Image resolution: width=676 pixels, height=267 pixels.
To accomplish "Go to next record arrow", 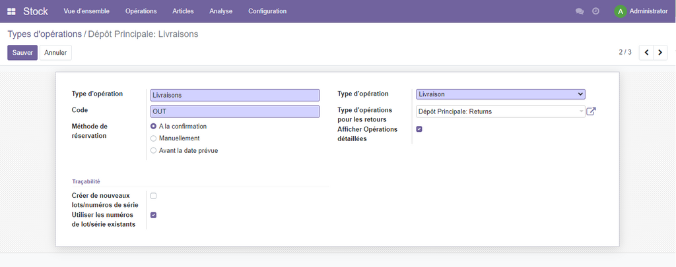I will [660, 53].
